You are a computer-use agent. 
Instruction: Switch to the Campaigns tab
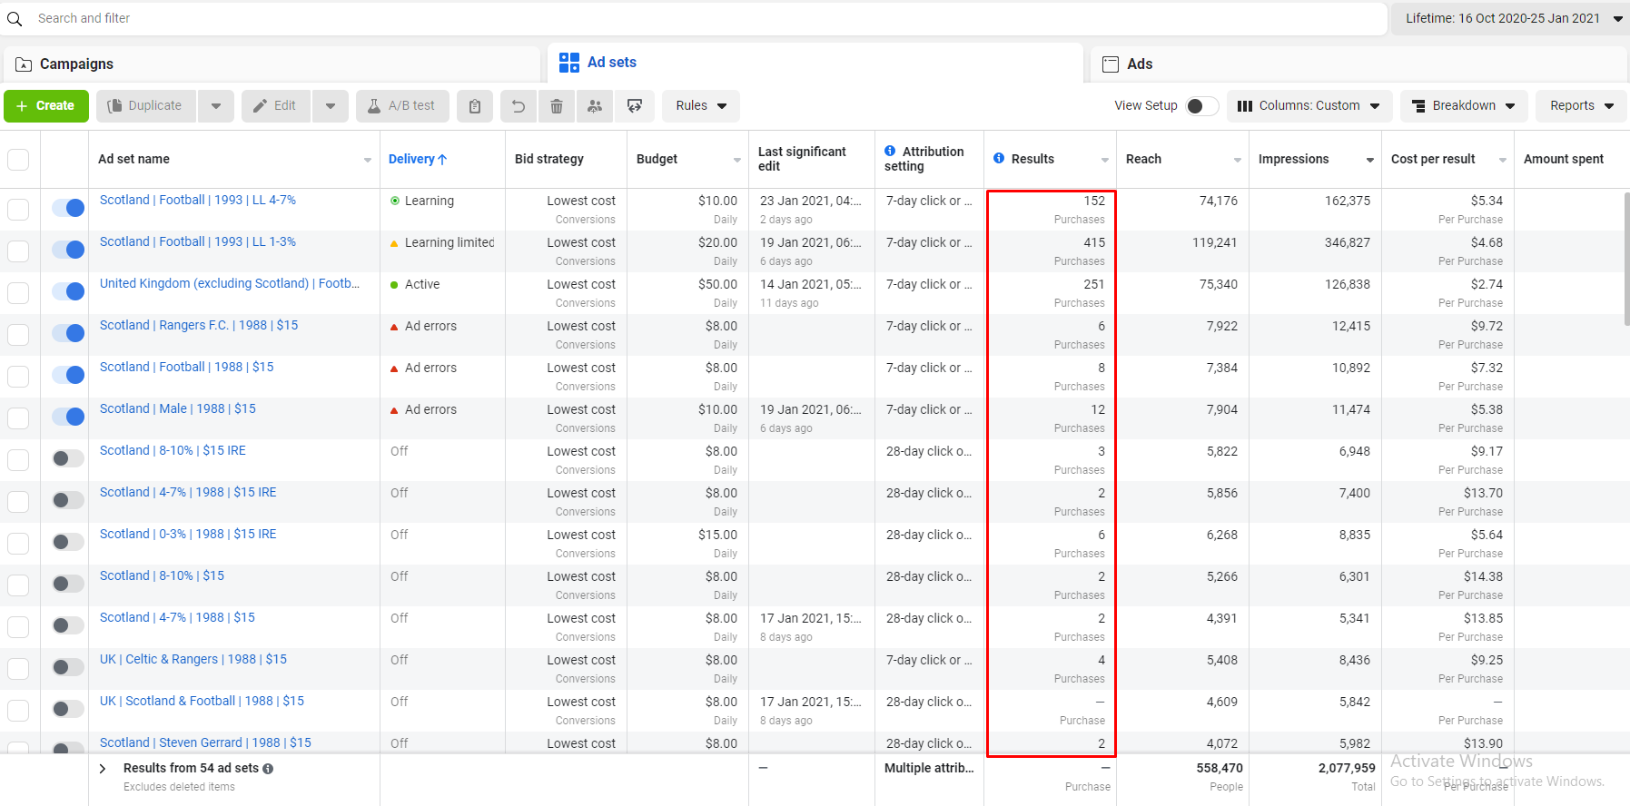pos(77,64)
